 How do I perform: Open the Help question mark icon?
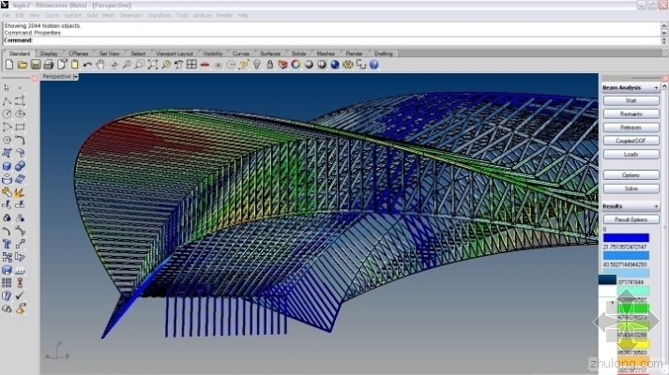(373, 65)
